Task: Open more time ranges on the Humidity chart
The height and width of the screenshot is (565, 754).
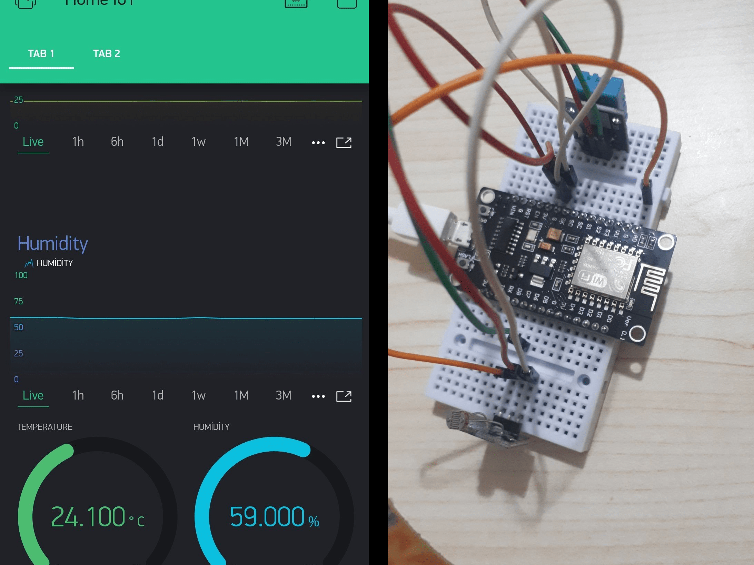Action: click(x=318, y=396)
